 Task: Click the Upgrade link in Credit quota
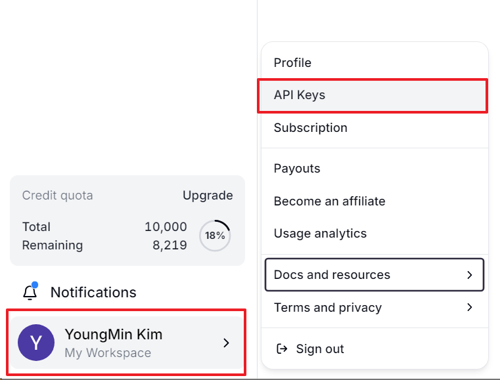[208, 196]
